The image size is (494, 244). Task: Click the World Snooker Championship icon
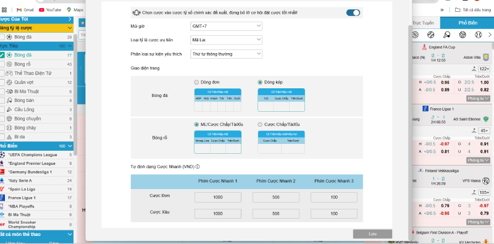point(2,224)
